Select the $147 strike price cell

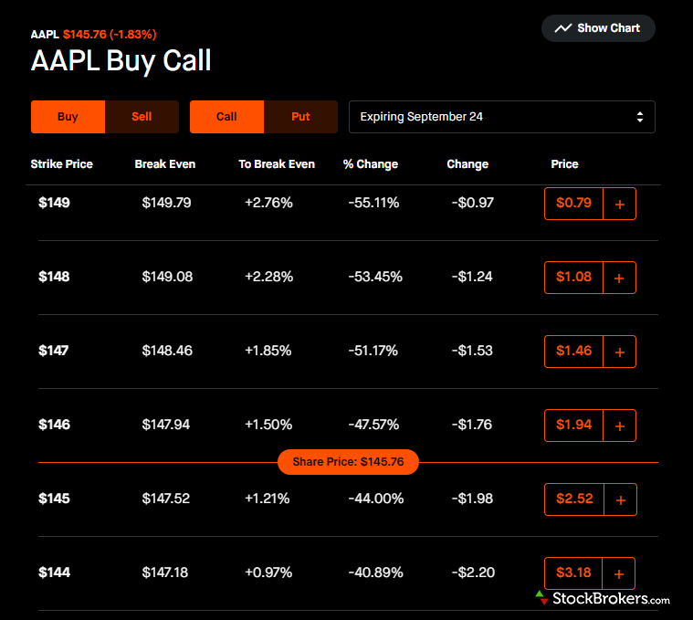(54, 351)
